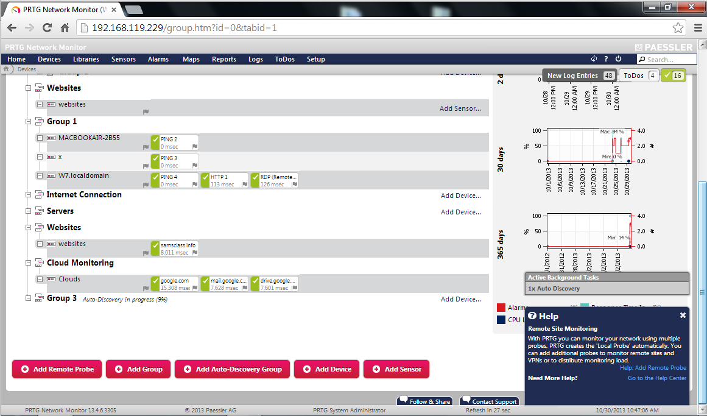The height and width of the screenshot is (416, 707).
Task: Click the PRTG refresh icon in the navy bar
Action: (594, 59)
